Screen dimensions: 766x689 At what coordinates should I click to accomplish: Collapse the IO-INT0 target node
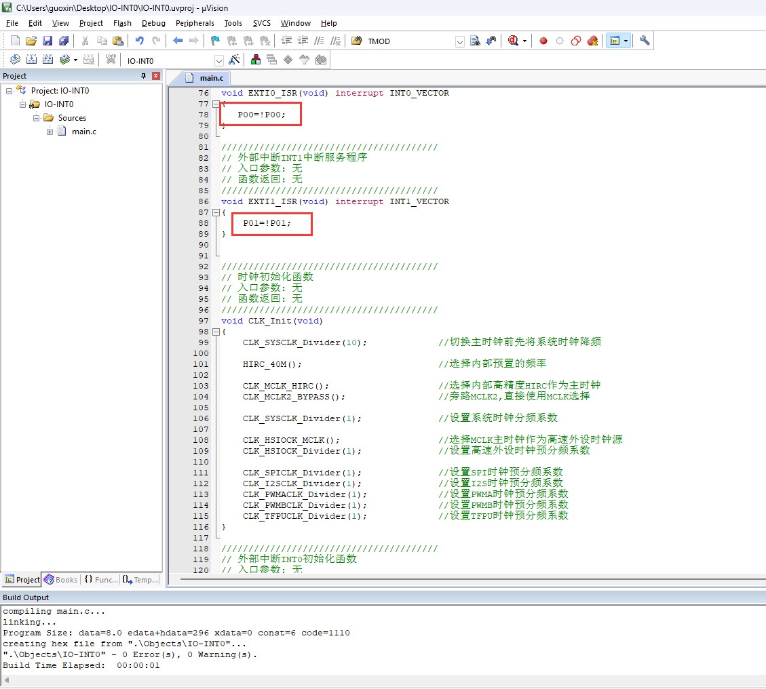pyautogui.click(x=22, y=104)
